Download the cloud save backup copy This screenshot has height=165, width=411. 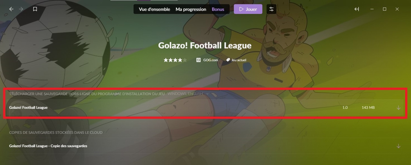point(398,146)
